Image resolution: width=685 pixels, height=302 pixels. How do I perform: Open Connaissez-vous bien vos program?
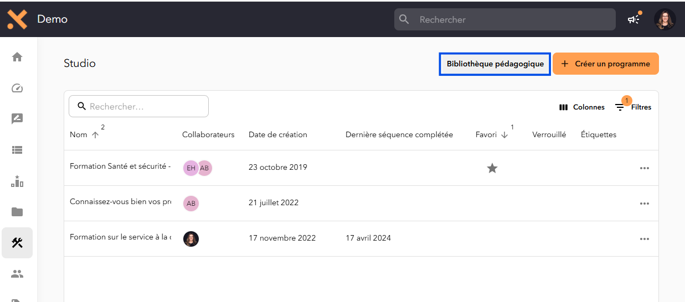click(x=120, y=201)
